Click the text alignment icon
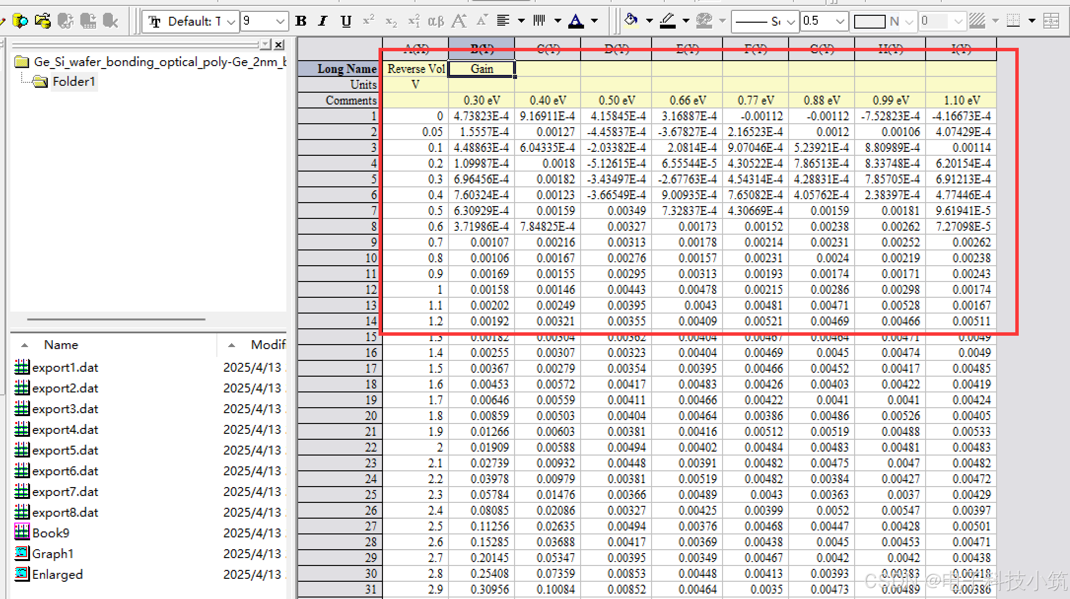 coord(503,21)
